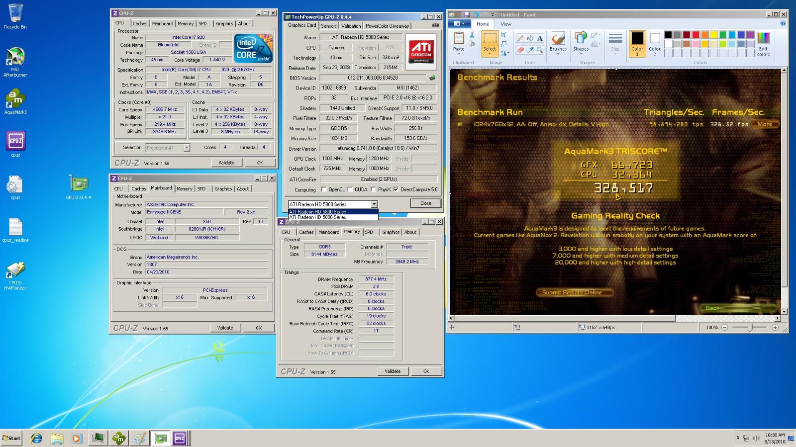Open Paint Help via question mark icon
This screenshot has width=796, height=447.
(783, 23)
